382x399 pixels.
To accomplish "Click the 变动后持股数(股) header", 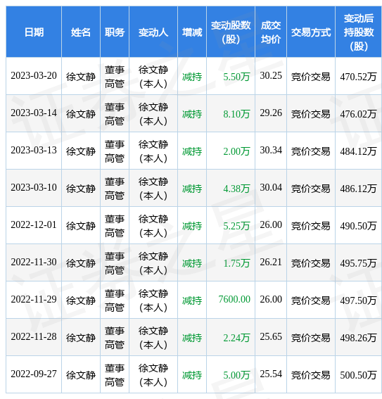I will pyautogui.click(x=358, y=32).
